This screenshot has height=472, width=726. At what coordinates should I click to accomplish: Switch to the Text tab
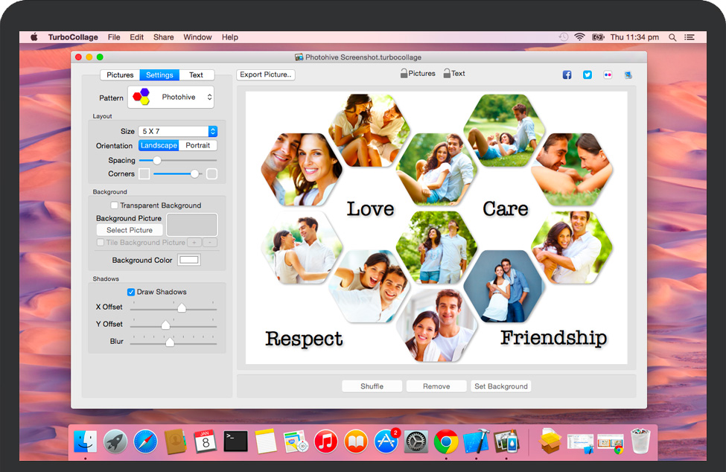[x=197, y=75]
